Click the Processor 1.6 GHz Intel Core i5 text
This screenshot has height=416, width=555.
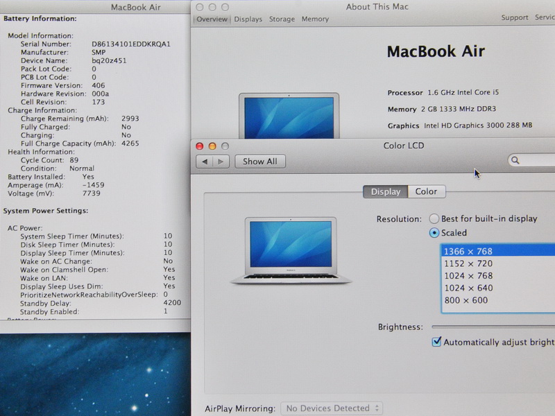[443, 93]
